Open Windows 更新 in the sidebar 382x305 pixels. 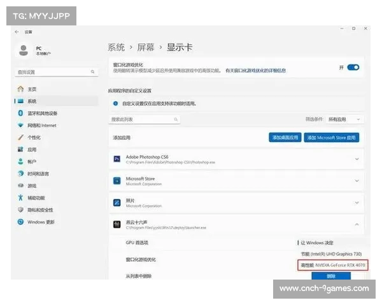[x=57, y=222]
